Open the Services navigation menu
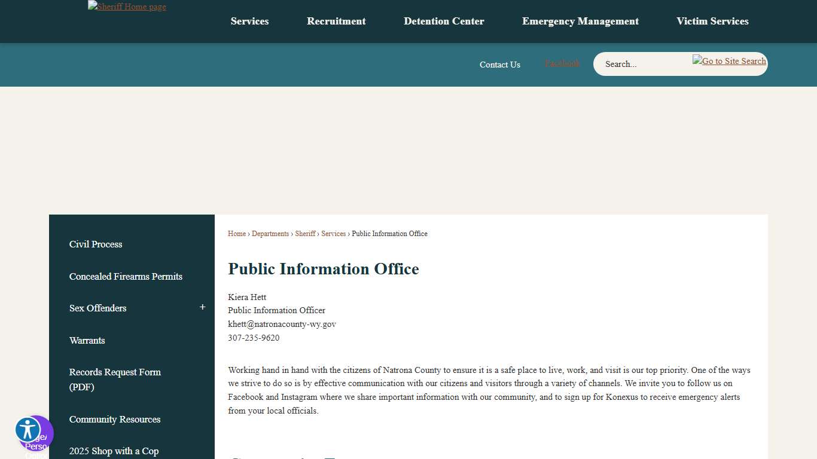The height and width of the screenshot is (459, 817). [x=249, y=21]
